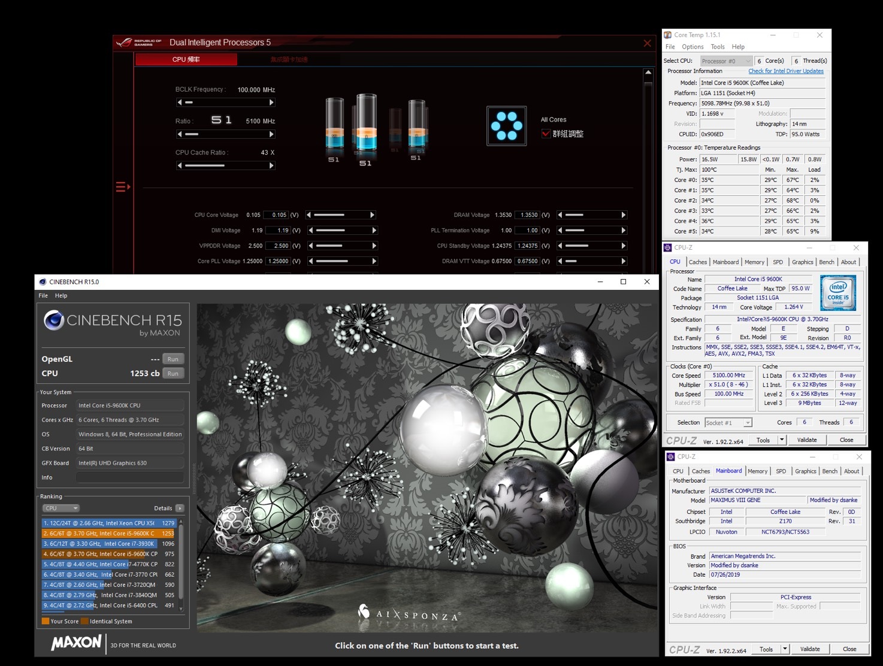Open the File menu in Core Temp
The image size is (883, 666).
tap(670, 47)
